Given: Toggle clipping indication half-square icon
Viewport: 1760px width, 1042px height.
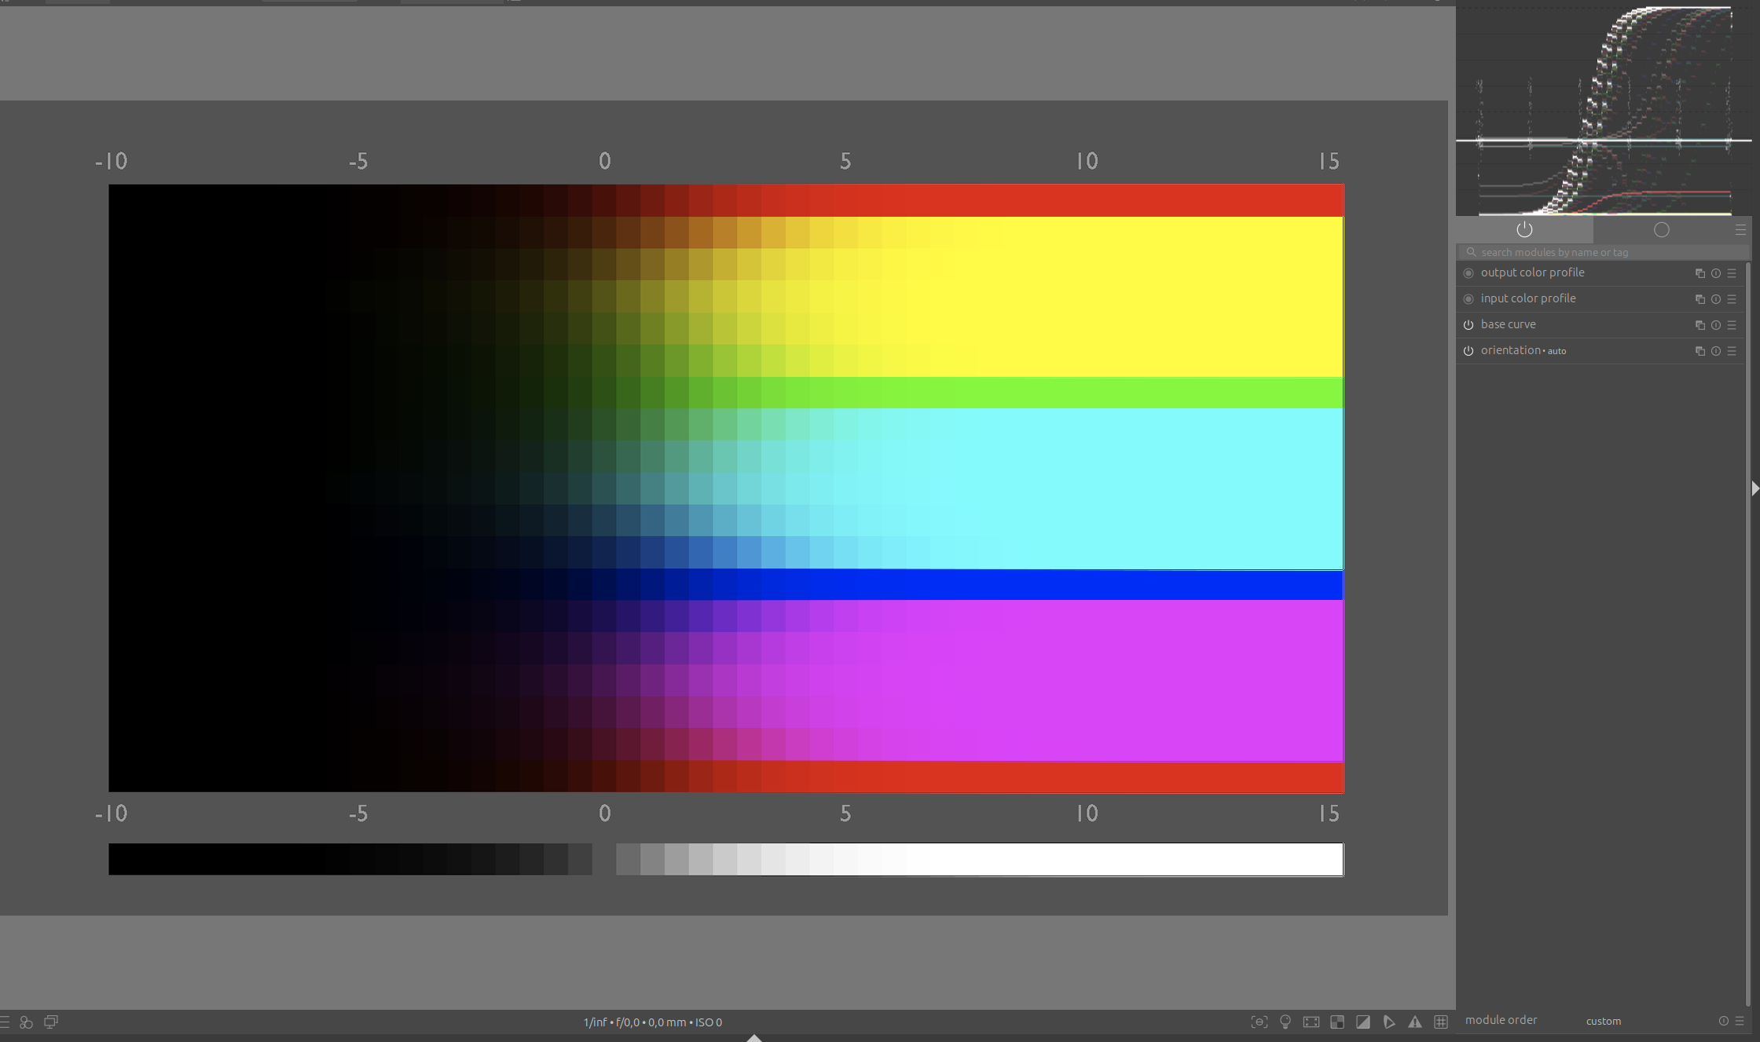Looking at the screenshot, I should tap(1363, 1022).
